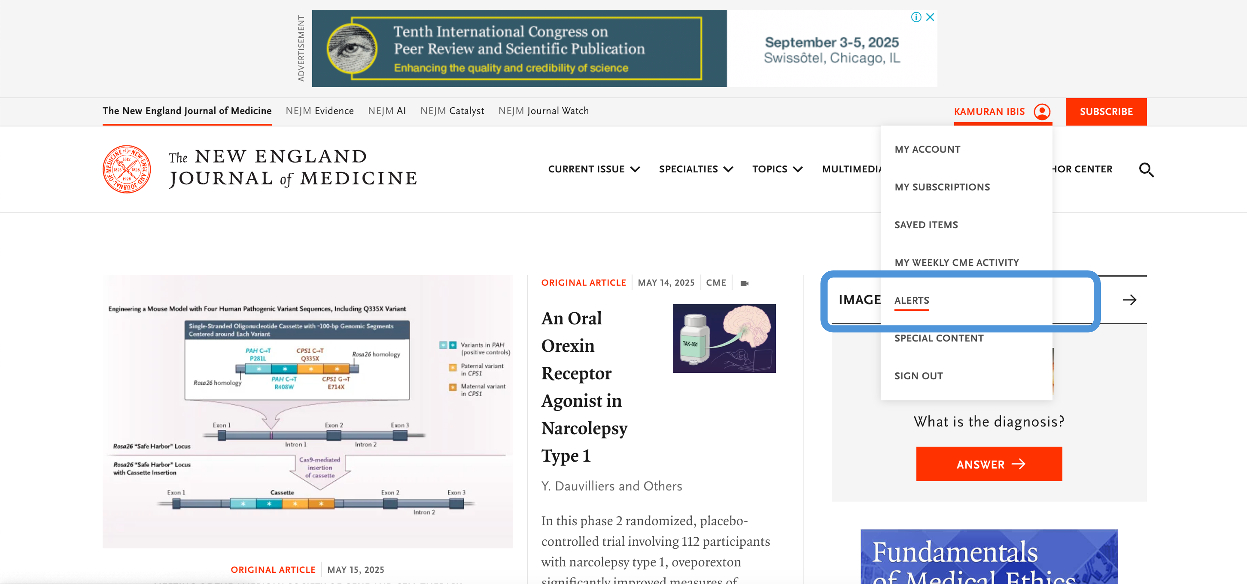1247x584 pixels.
Task: Open Kamuran Ibis account name
Action: click(x=989, y=112)
